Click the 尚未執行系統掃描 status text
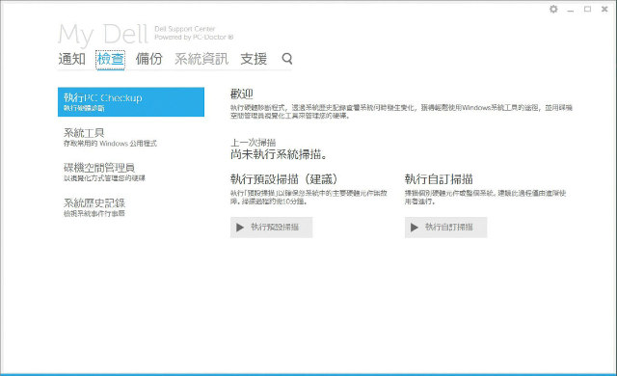Screen dimensions: 617x376 pos(279,154)
